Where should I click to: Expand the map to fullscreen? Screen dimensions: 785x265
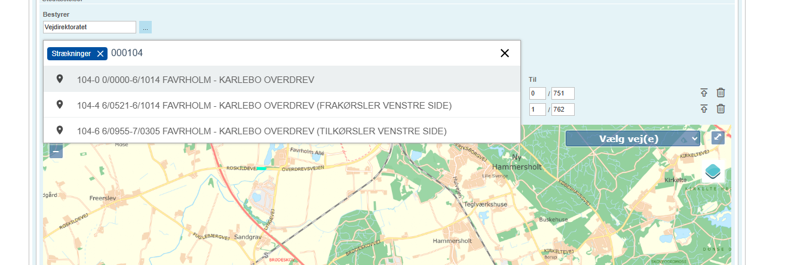click(x=717, y=137)
